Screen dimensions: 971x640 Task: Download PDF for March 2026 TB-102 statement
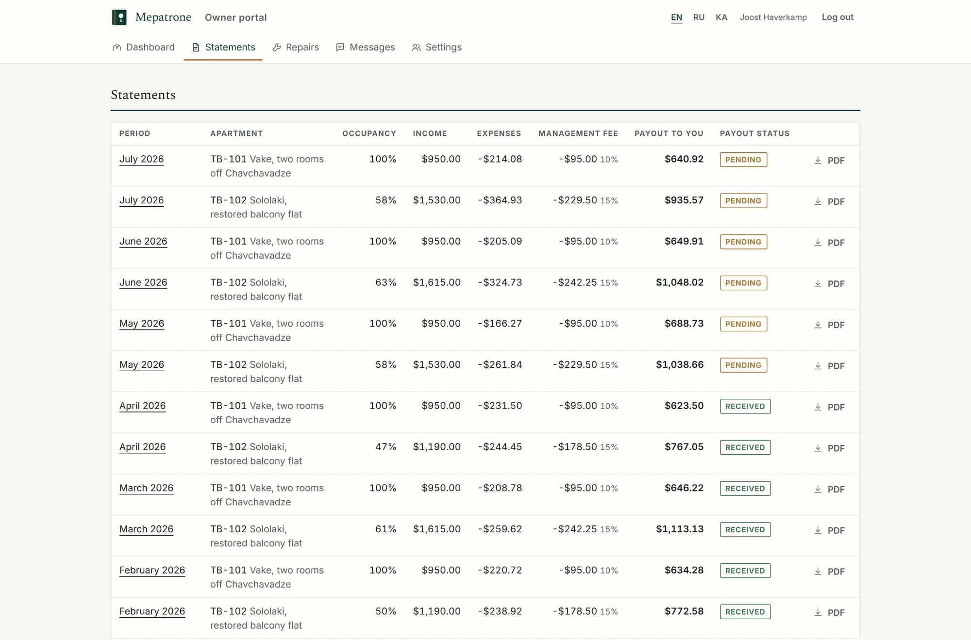[x=829, y=530]
